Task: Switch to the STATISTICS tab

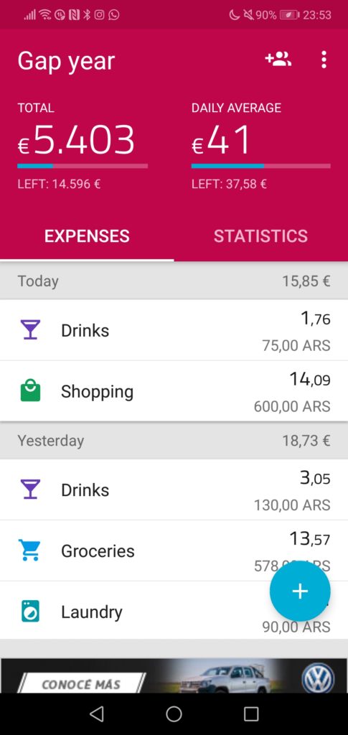Action: tap(261, 235)
